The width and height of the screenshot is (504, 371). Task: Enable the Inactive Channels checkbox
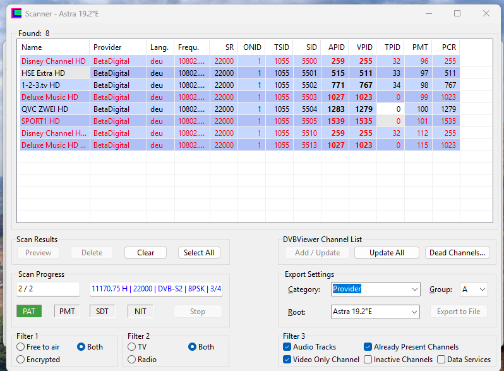pos(368,360)
